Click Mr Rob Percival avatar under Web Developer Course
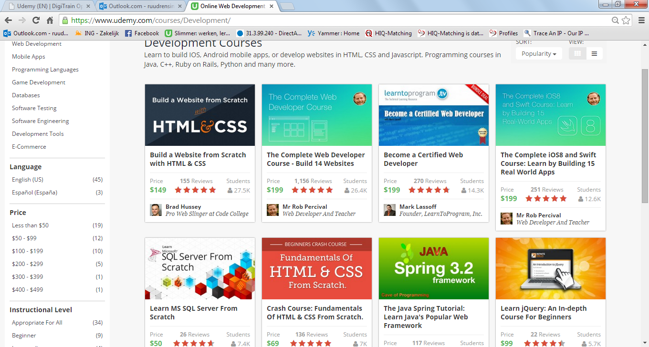Image resolution: width=649 pixels, height=347 pixels. pos(272,210)
